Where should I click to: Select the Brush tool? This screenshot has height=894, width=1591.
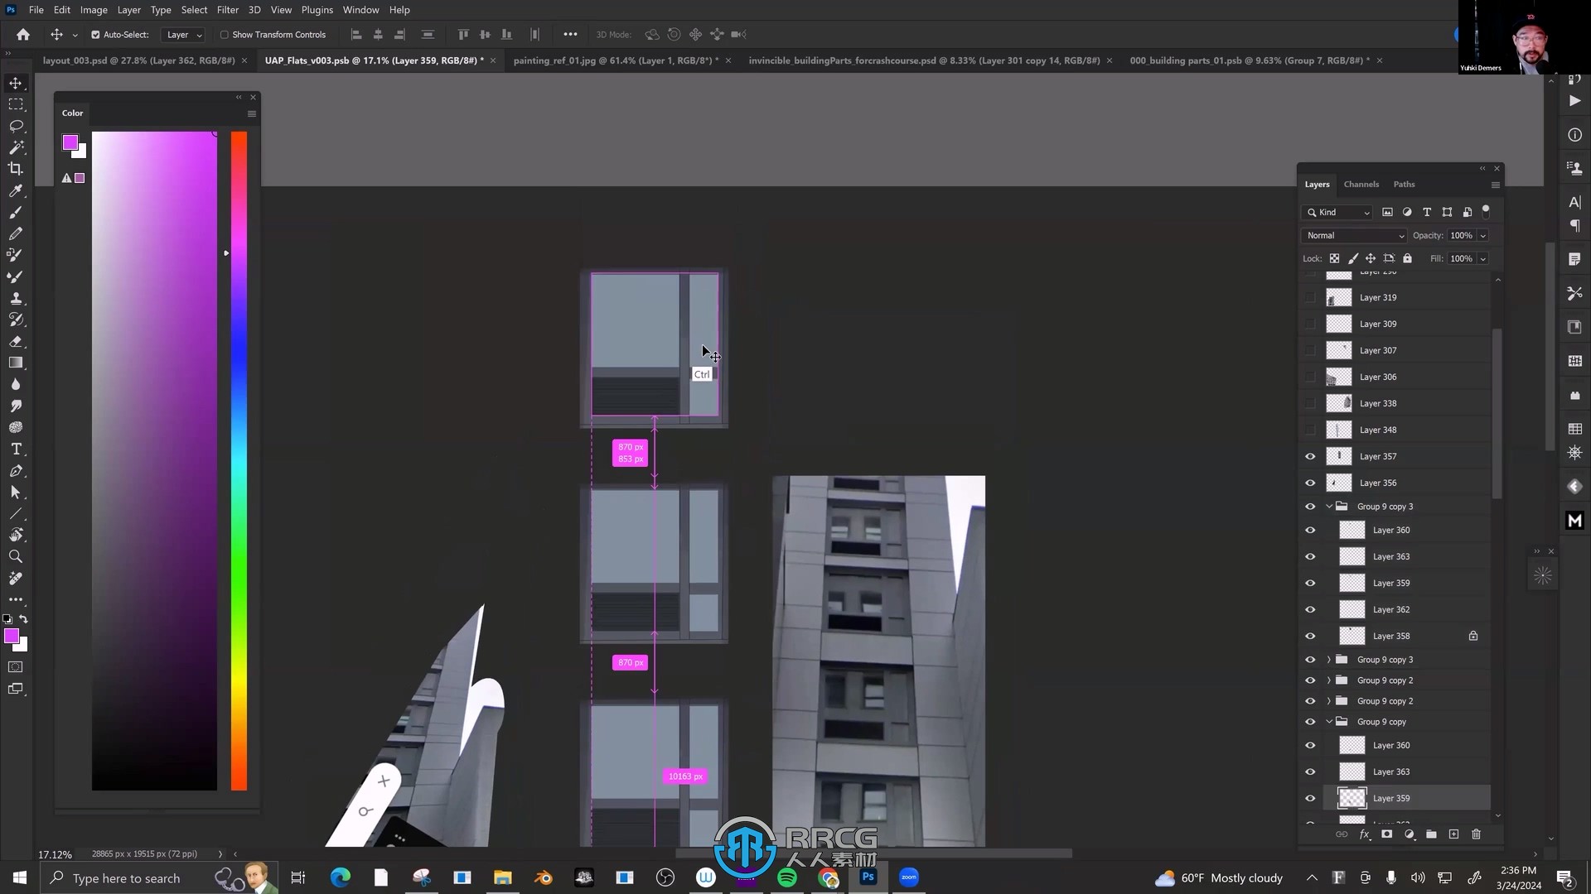tap(15, 212)
